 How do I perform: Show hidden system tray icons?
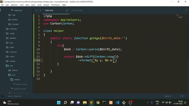tap(148, 102)
